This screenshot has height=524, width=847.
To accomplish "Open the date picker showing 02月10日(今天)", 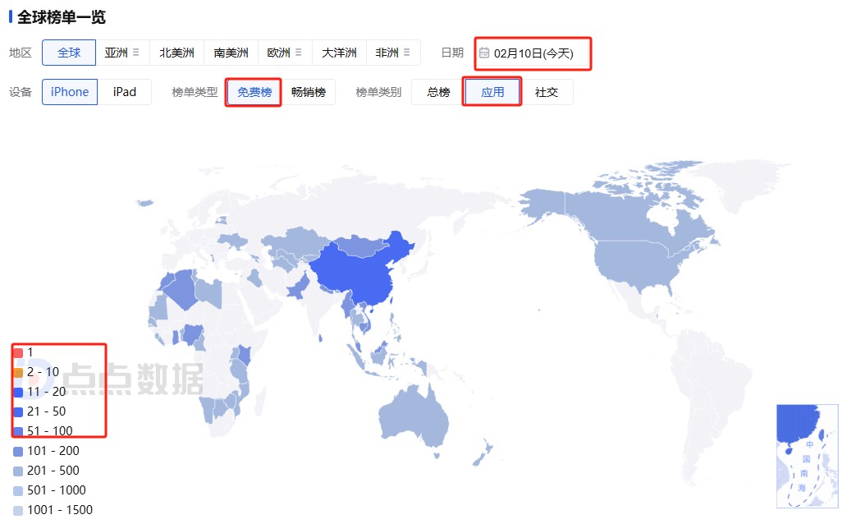I will tap(533, 53).
